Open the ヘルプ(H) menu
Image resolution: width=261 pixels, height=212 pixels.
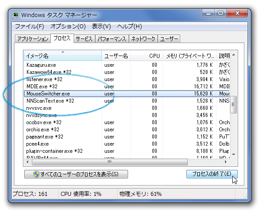click(x=129, y=26)
